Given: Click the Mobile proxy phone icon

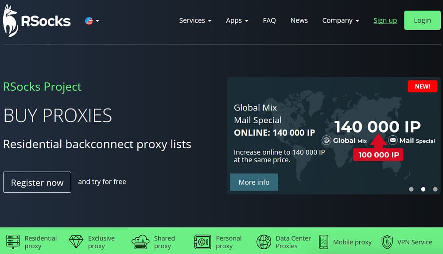Looking at the screenshot, I should (x=324, y=242).
